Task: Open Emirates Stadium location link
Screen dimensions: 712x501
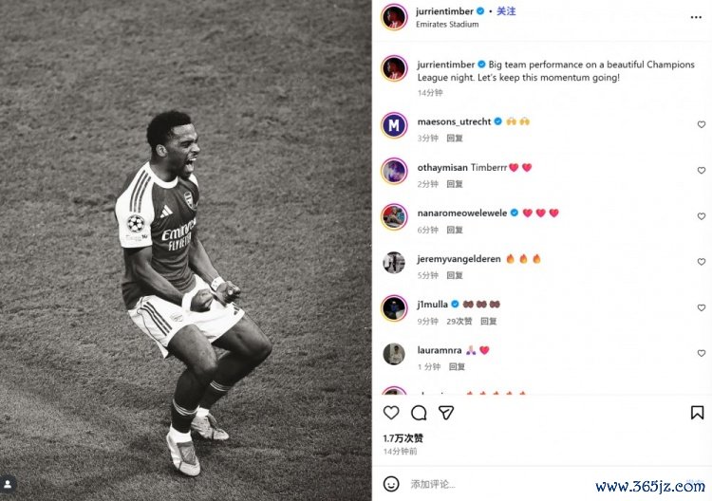Action: (448, 25)
